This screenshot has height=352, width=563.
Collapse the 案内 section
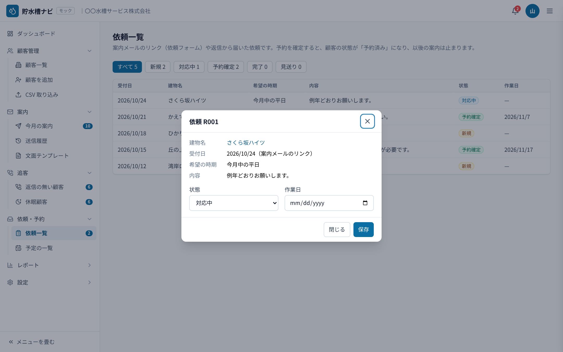pyautogui.click(x=50, y=112)
